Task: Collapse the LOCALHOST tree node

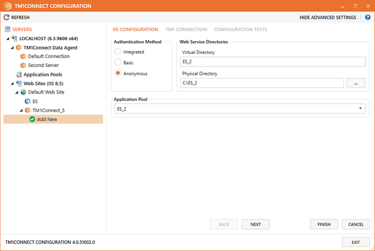Action: tap(8, 38)
